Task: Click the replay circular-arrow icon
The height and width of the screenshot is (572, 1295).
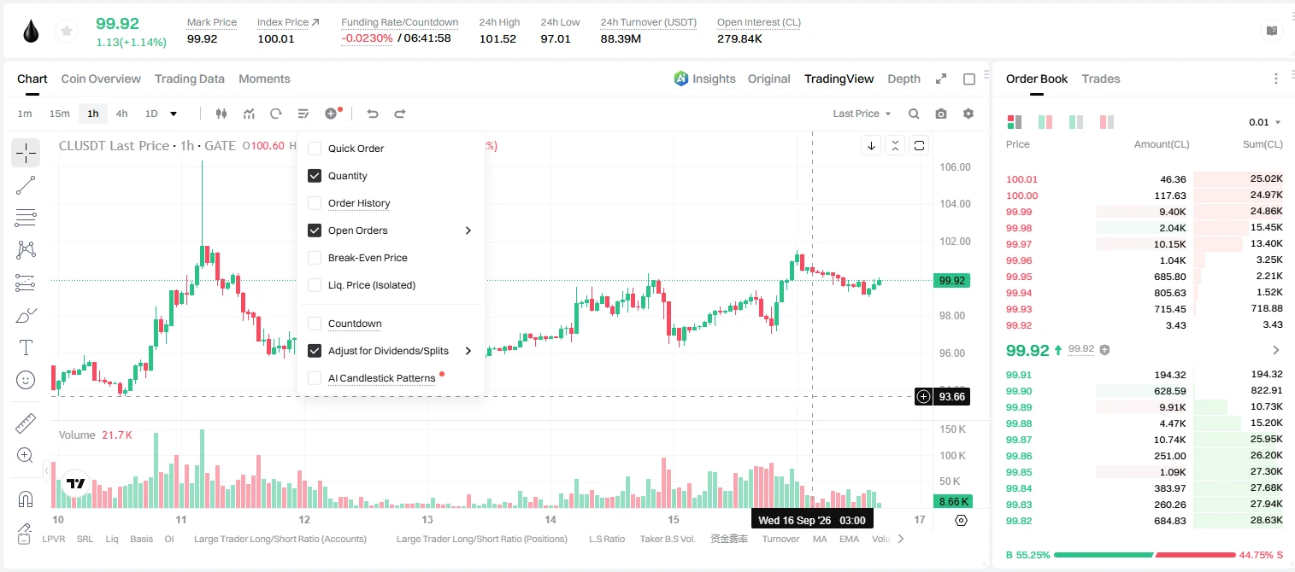Action: click(276, 114)
